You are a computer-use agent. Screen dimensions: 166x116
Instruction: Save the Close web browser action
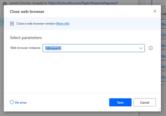click(x=120, y=102)
